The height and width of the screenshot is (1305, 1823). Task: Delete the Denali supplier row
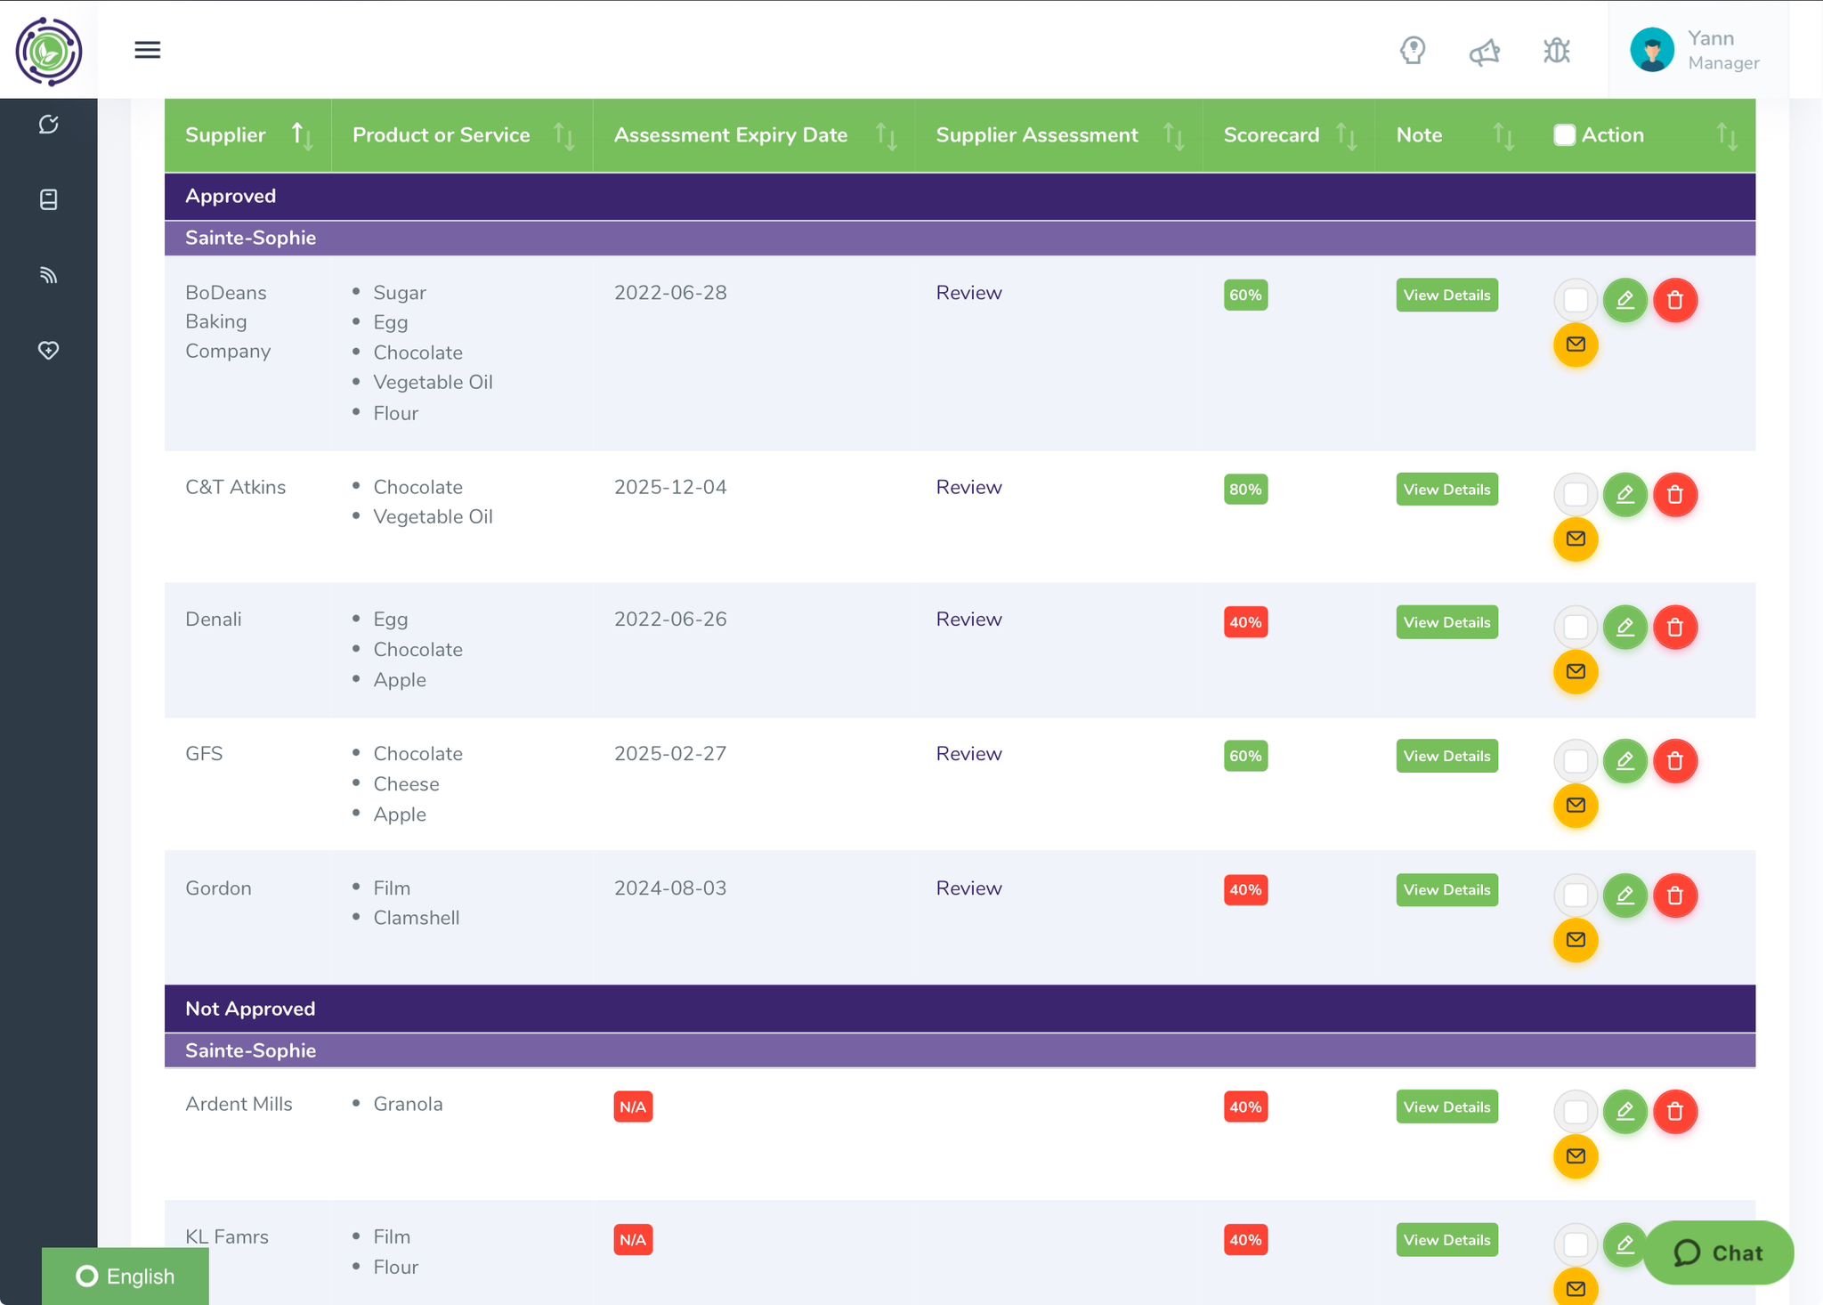[1674, 627]
